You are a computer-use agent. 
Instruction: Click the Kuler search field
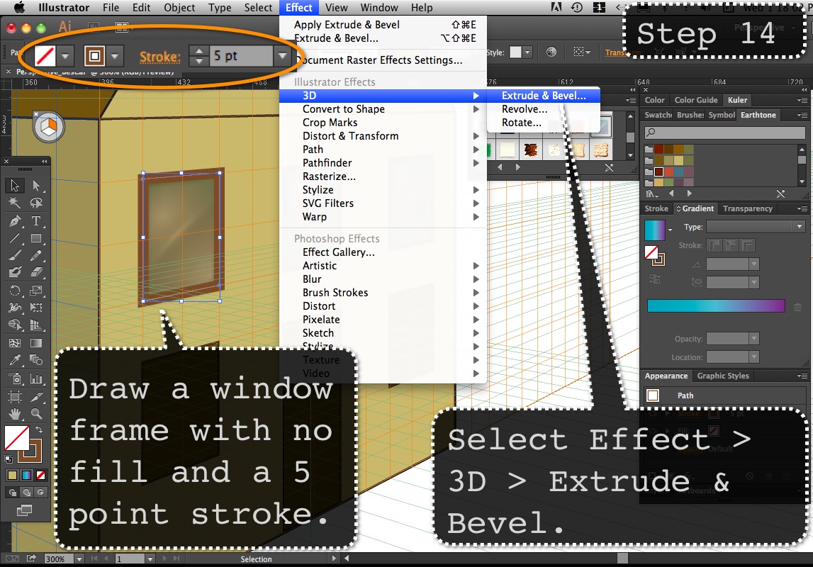click(x=725, y=133)
